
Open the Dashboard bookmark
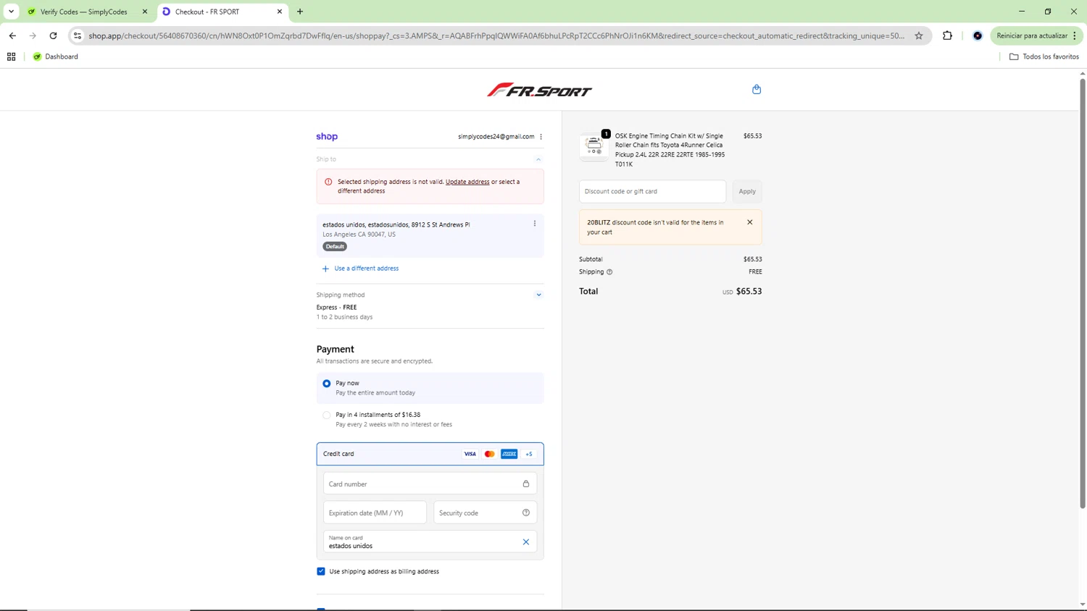56,56
